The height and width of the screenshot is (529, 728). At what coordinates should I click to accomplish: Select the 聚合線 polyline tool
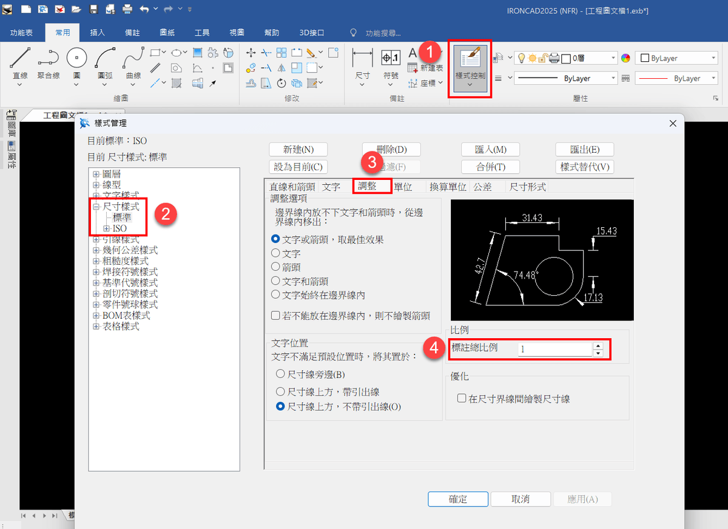coord(48,64)
